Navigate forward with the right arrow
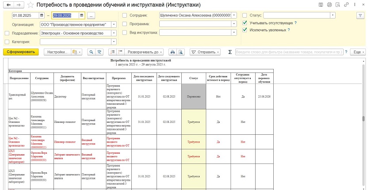 tap(19, 5)
